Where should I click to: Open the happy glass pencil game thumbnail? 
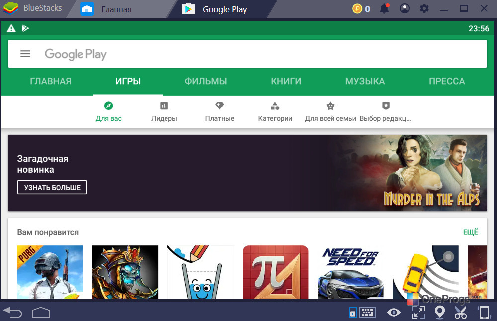pyautogui.click(x=200, y=272)
